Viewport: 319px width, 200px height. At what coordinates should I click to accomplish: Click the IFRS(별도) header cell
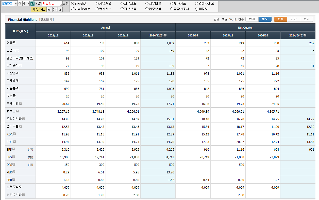[x=21, y=31]
